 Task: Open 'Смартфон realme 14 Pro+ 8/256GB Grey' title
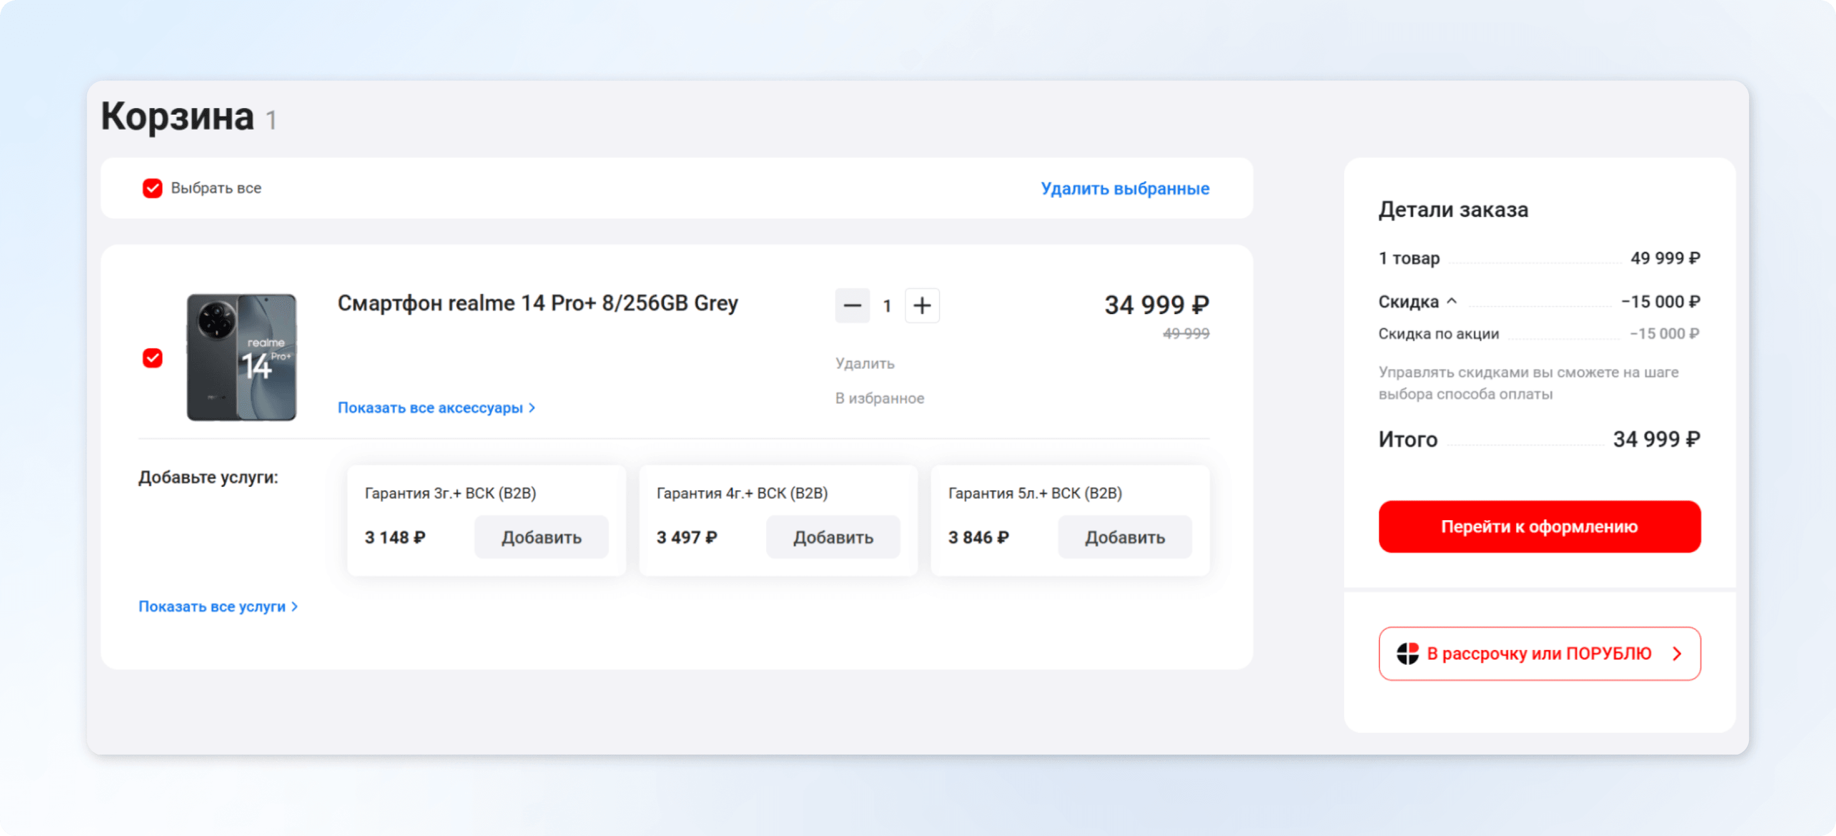537,304
